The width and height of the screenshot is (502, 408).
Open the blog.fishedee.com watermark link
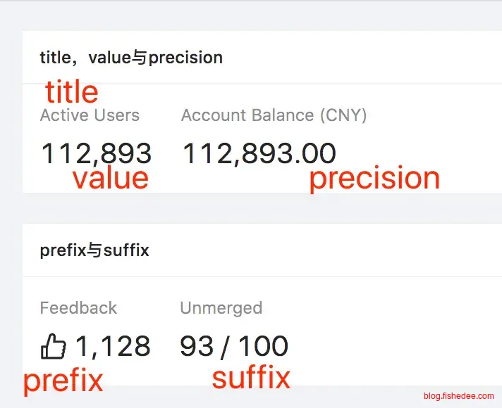coord(459,396)
